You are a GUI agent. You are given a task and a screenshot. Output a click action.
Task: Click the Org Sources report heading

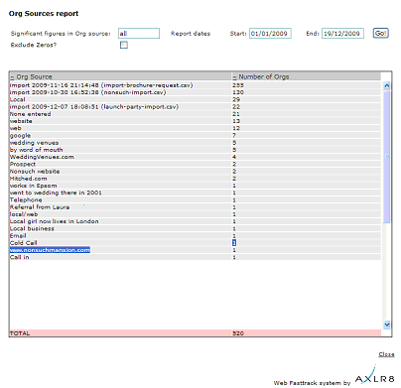(x=44, y=14)
